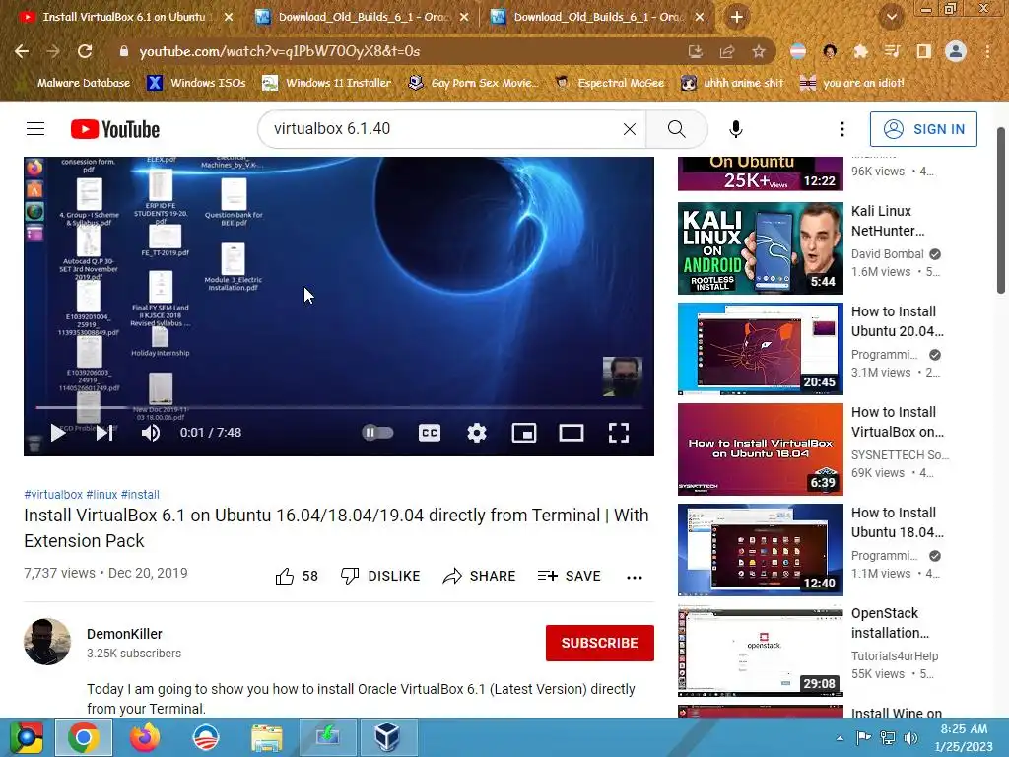Viewport: 1009px width, 757px height.
Task: Open DemonKiller channel name link
Action: (x=124, y=634)
